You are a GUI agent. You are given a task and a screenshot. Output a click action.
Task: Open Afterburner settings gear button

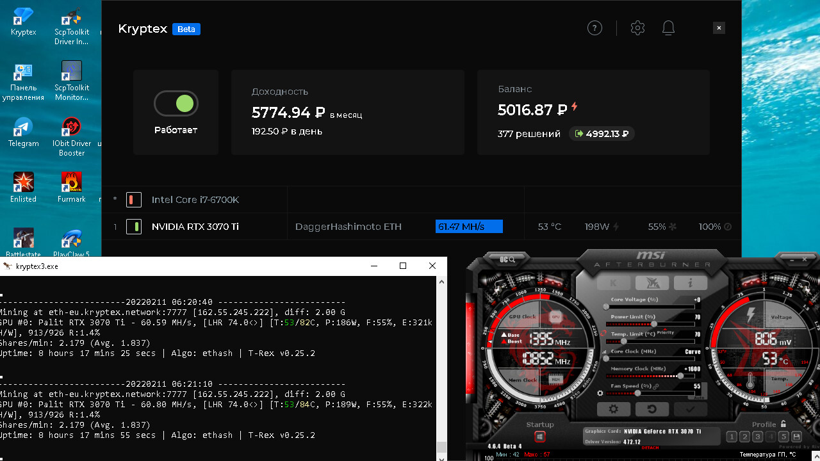[x=613, y=409]
